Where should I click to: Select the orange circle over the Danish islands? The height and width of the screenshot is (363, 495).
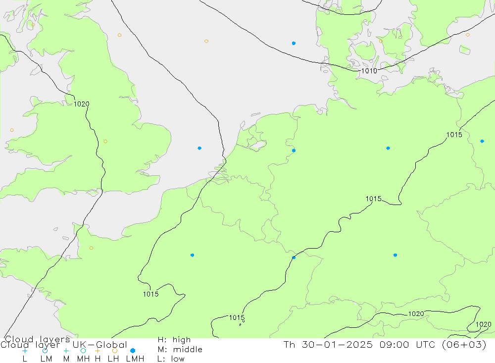click(381, 42)
